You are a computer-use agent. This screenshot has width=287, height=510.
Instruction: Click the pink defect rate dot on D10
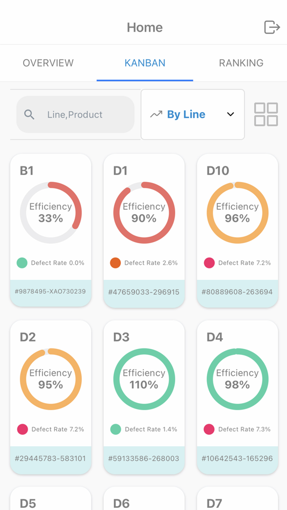[x=209, y=263]
